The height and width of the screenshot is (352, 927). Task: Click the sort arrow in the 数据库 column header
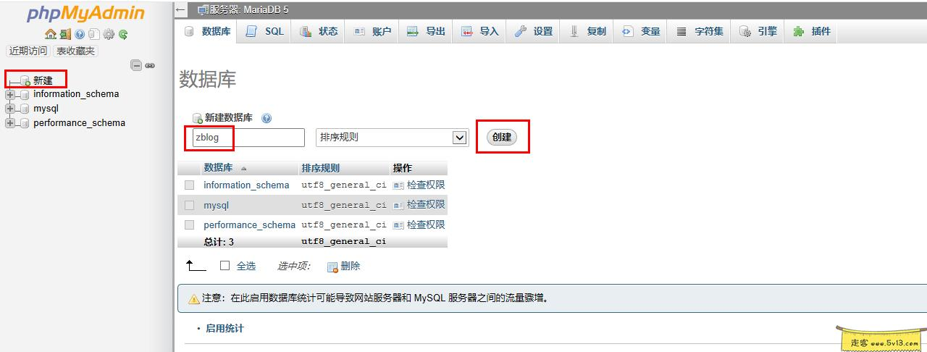click(x=243, y=168)
